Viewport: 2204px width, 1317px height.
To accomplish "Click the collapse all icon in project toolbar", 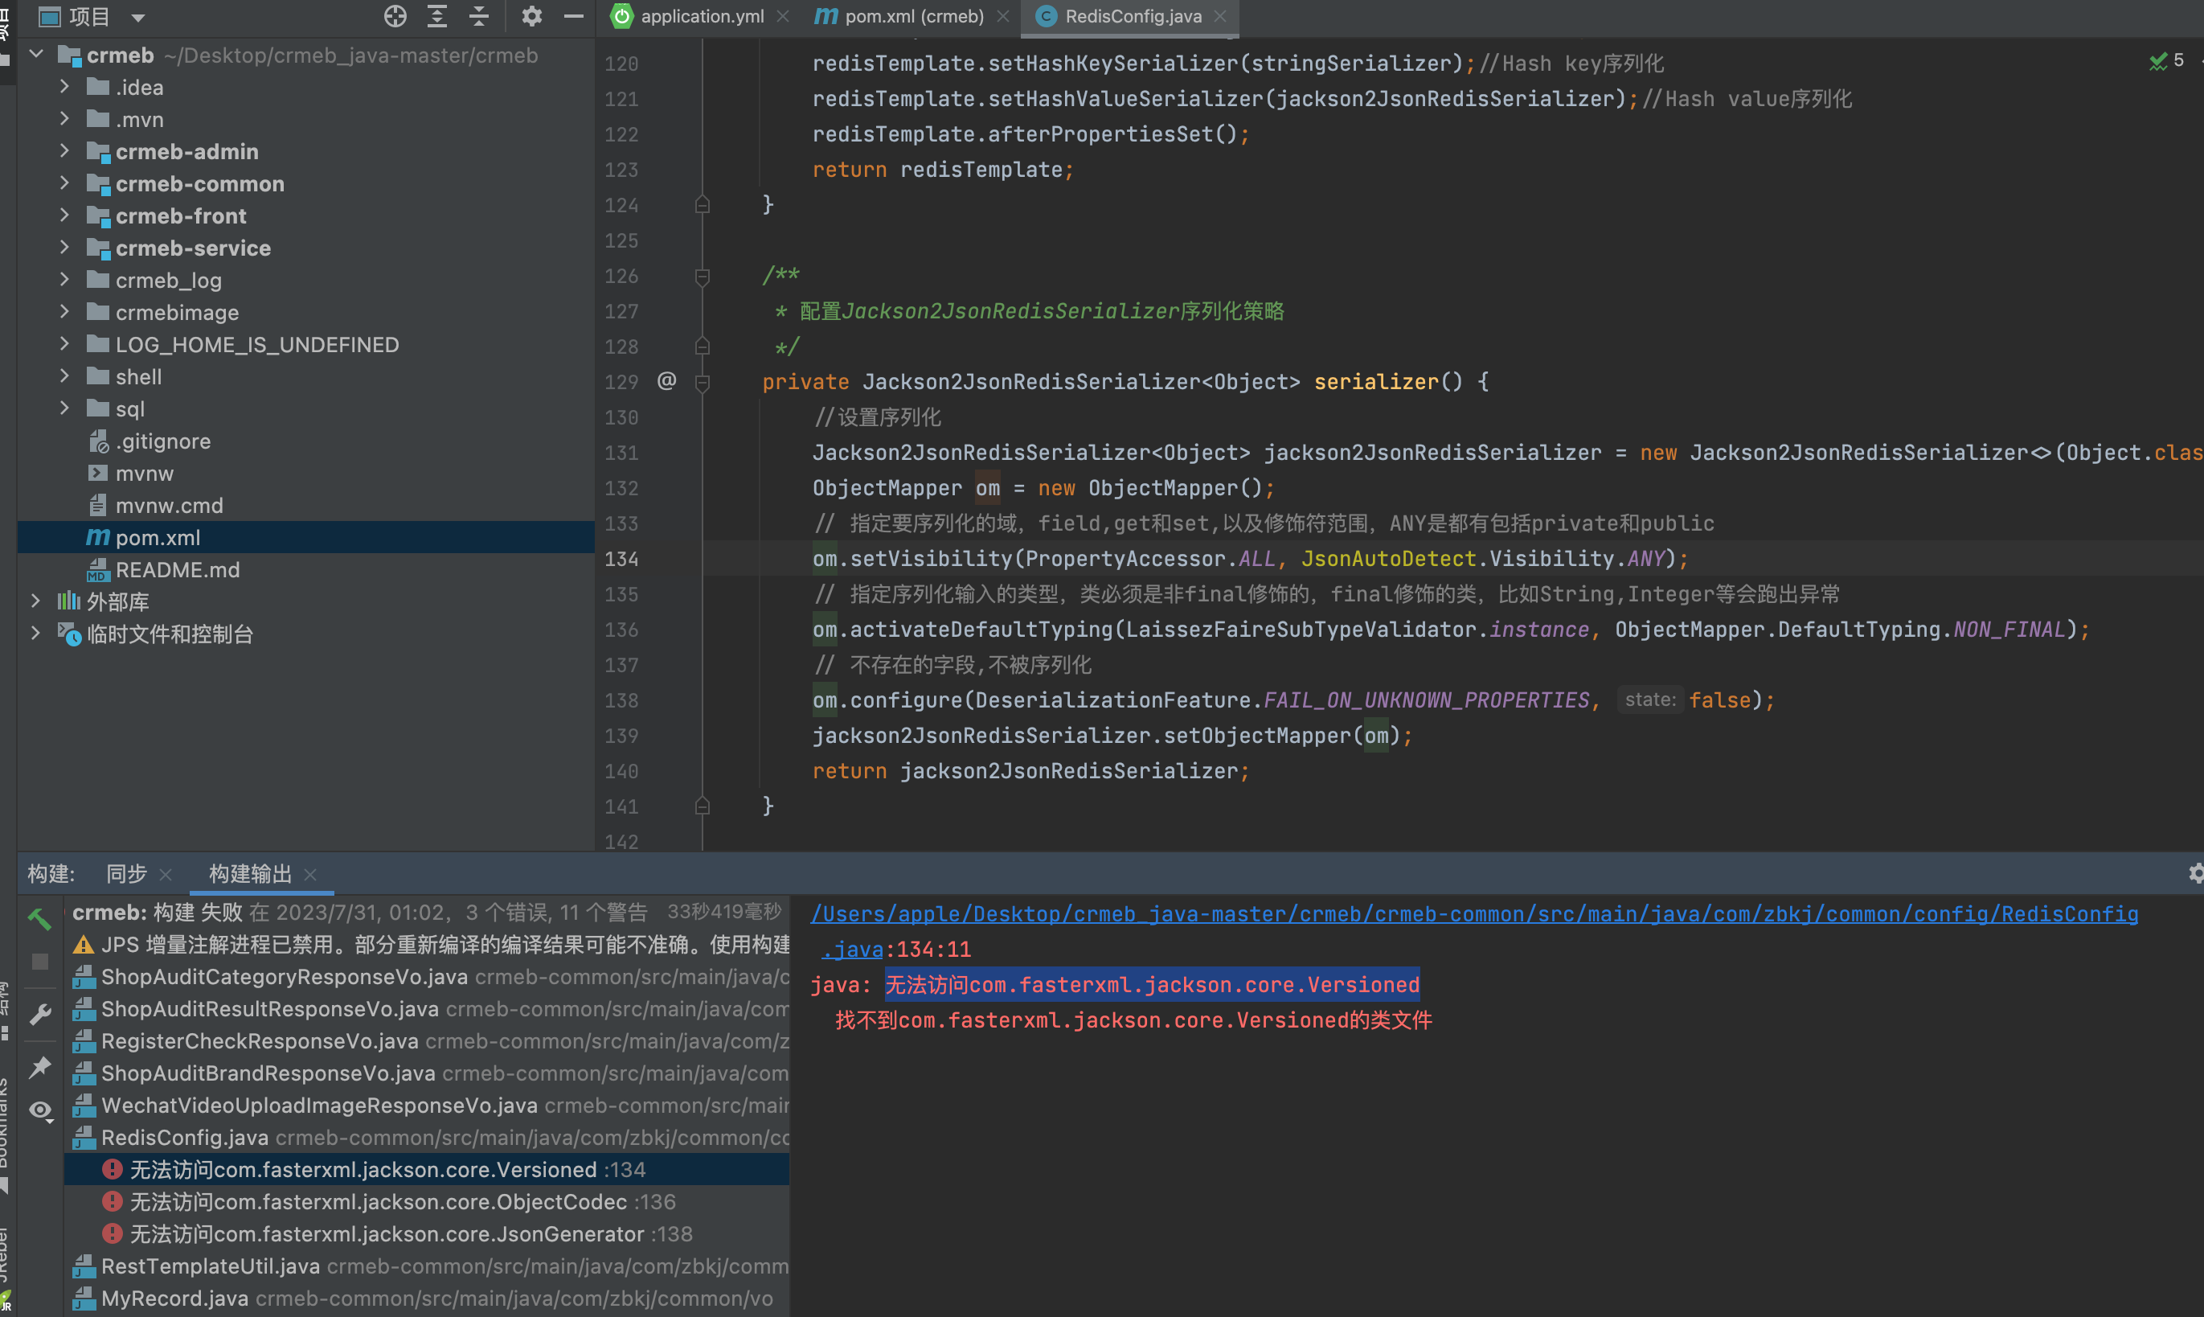I will pyautogui.click(x=479, y=16).
